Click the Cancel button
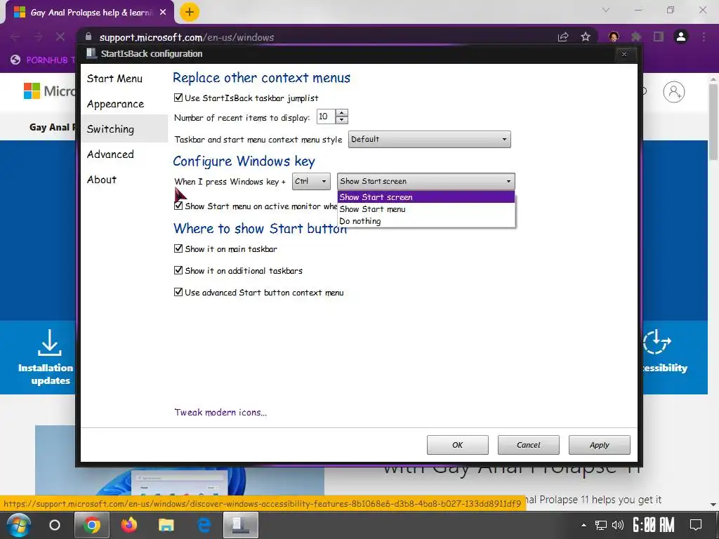 click(528, 444)
